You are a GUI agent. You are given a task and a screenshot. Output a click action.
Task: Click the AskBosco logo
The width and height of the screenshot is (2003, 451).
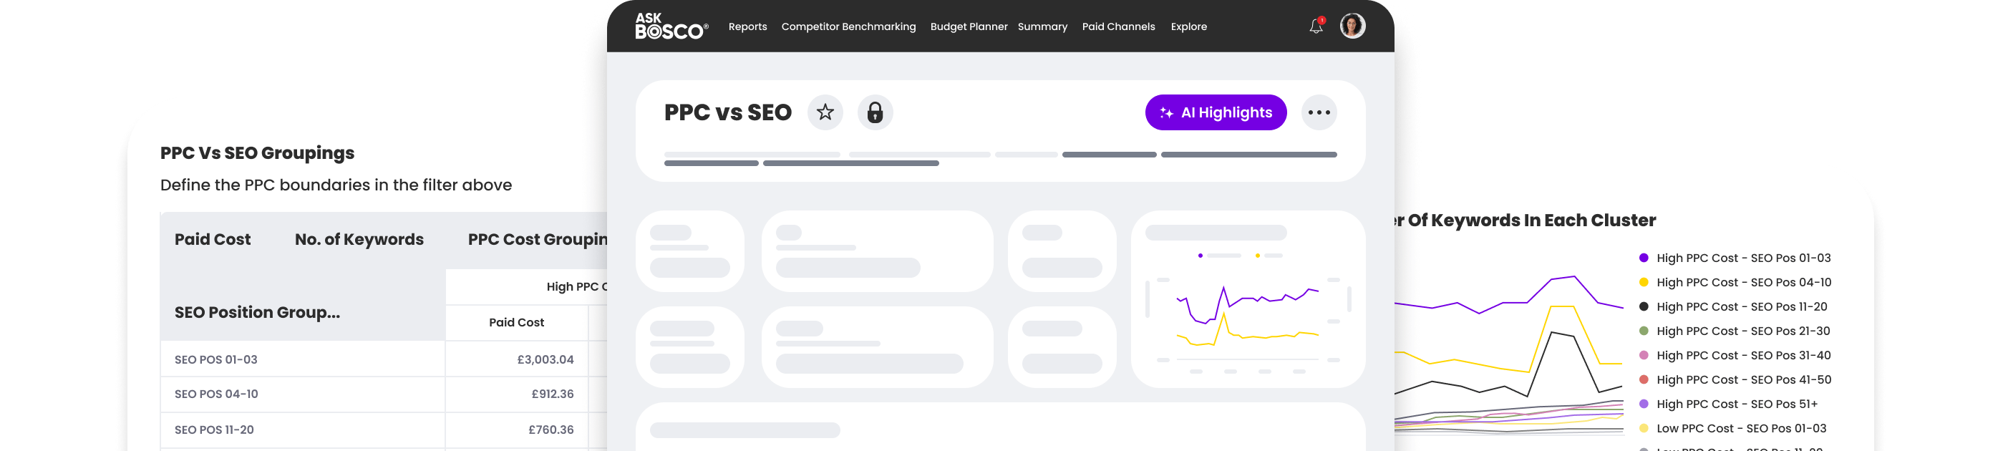671,26
